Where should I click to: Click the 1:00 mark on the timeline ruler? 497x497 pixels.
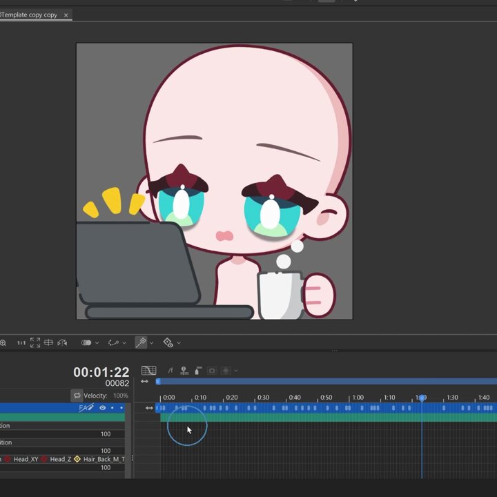[358, 398]
